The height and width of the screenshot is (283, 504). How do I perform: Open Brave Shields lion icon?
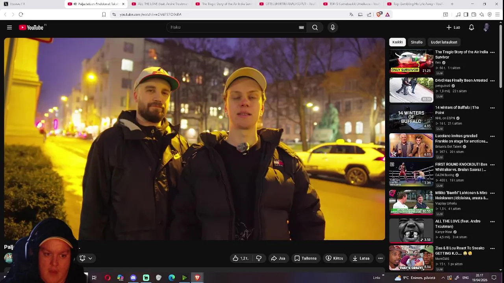tap(379, 15)
